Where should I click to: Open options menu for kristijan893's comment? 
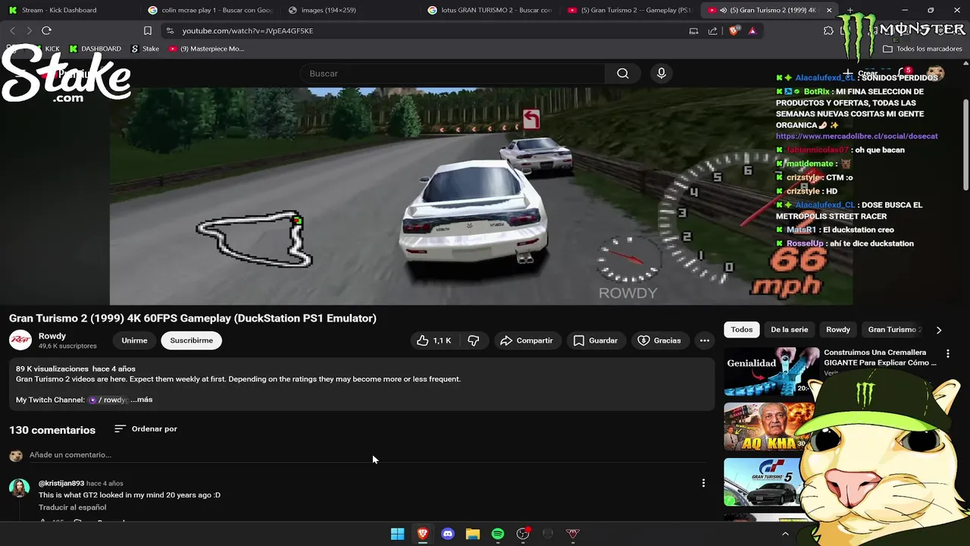point(703,483)
